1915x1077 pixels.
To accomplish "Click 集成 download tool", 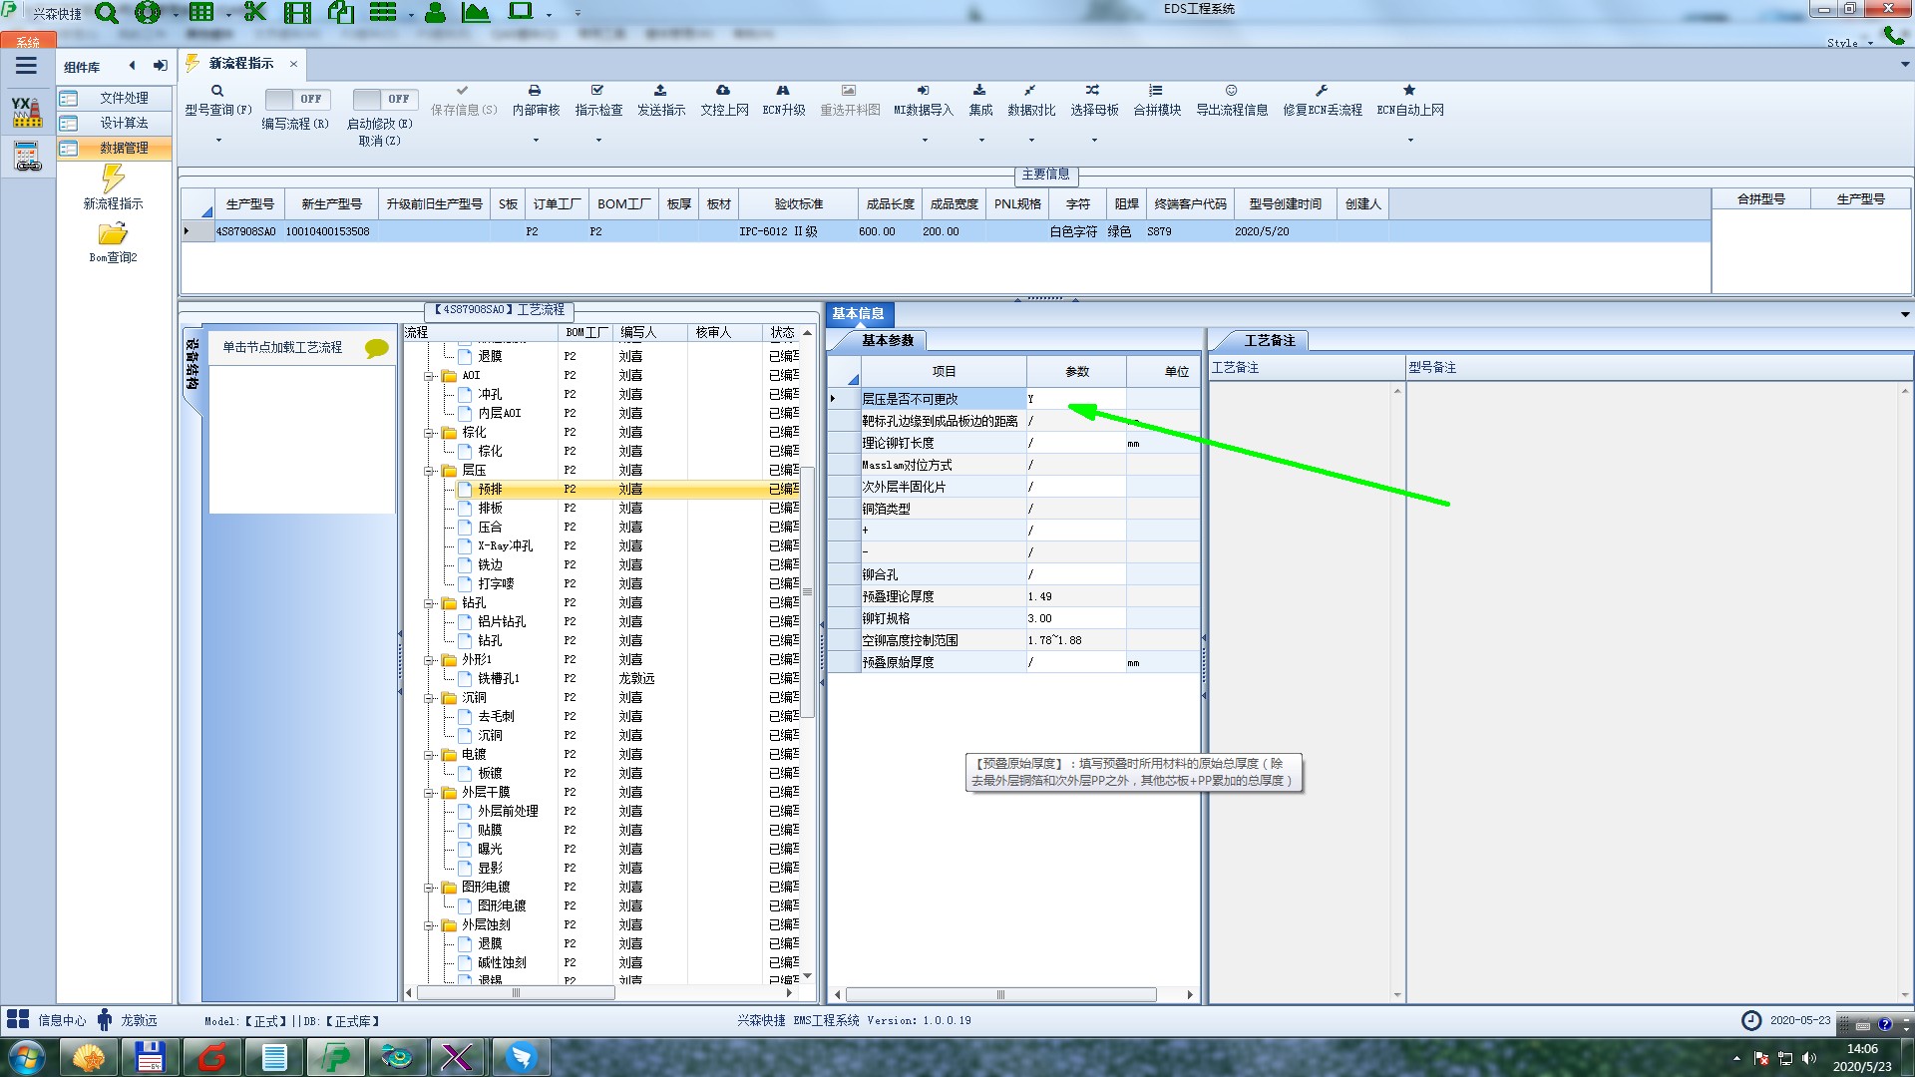I will [x=980, y=101].
